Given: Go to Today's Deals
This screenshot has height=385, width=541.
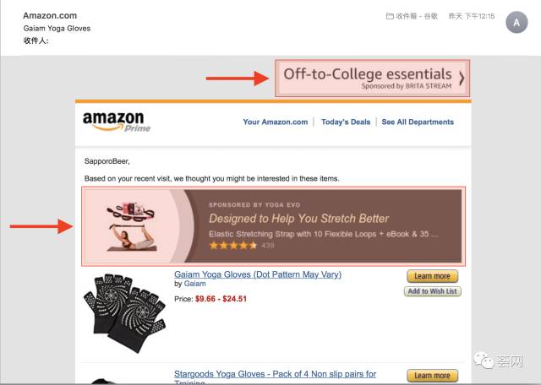Looking at the screenshot, I should [x=346, y=122].
